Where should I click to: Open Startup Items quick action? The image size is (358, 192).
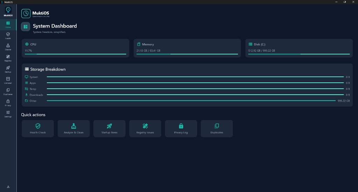[x=109, y=128]
